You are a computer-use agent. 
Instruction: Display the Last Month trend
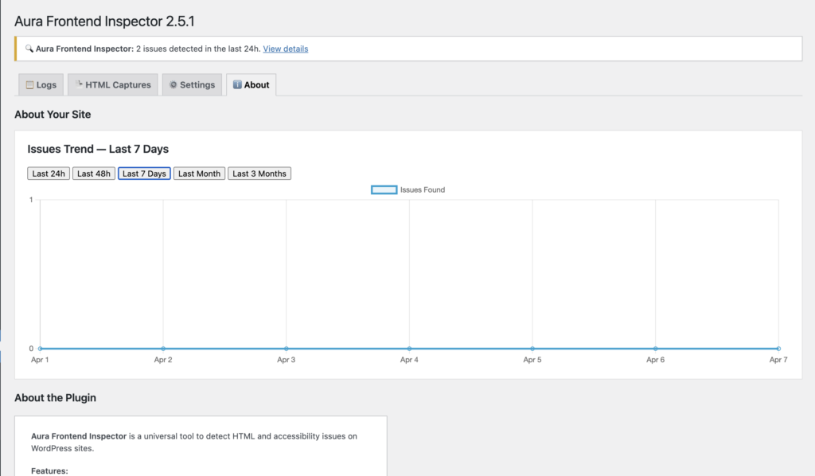coord(199,174)
